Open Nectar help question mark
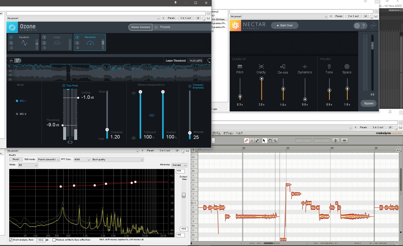This screenshot has height=246, width=403. (x=364, y=26)
